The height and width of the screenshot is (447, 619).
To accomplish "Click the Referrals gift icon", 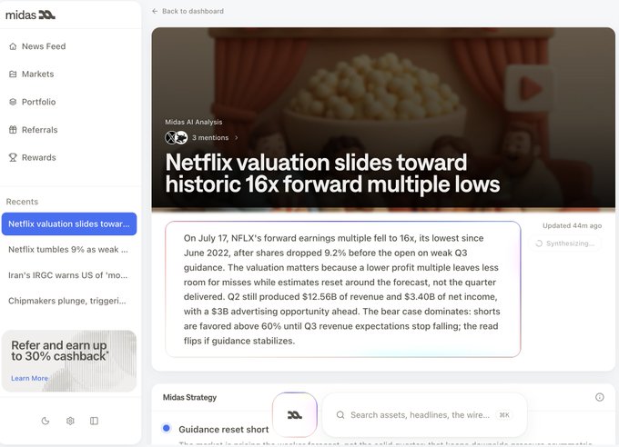I will [x=13, y=130].
